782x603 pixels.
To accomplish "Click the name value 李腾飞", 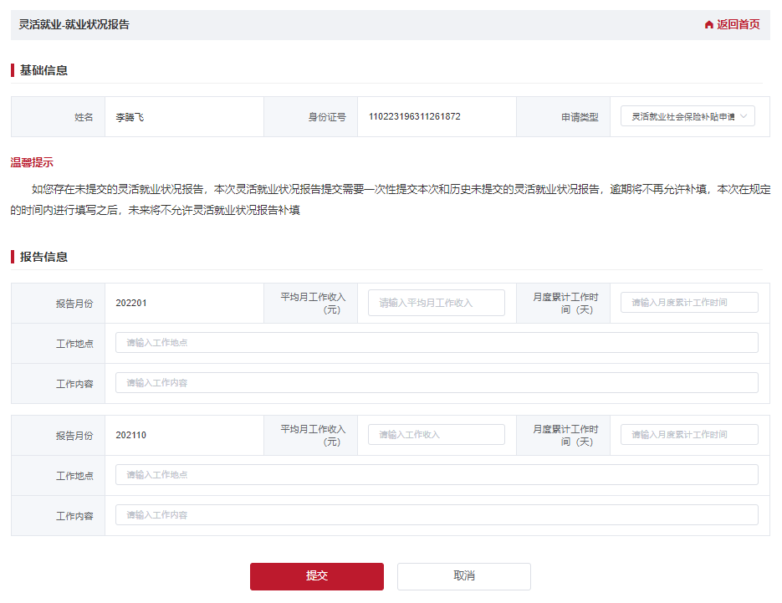I will [130, 117].
